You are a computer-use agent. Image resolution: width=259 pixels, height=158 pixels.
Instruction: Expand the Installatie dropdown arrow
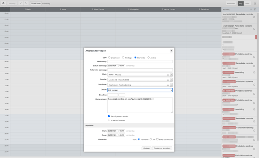point(171,85)
